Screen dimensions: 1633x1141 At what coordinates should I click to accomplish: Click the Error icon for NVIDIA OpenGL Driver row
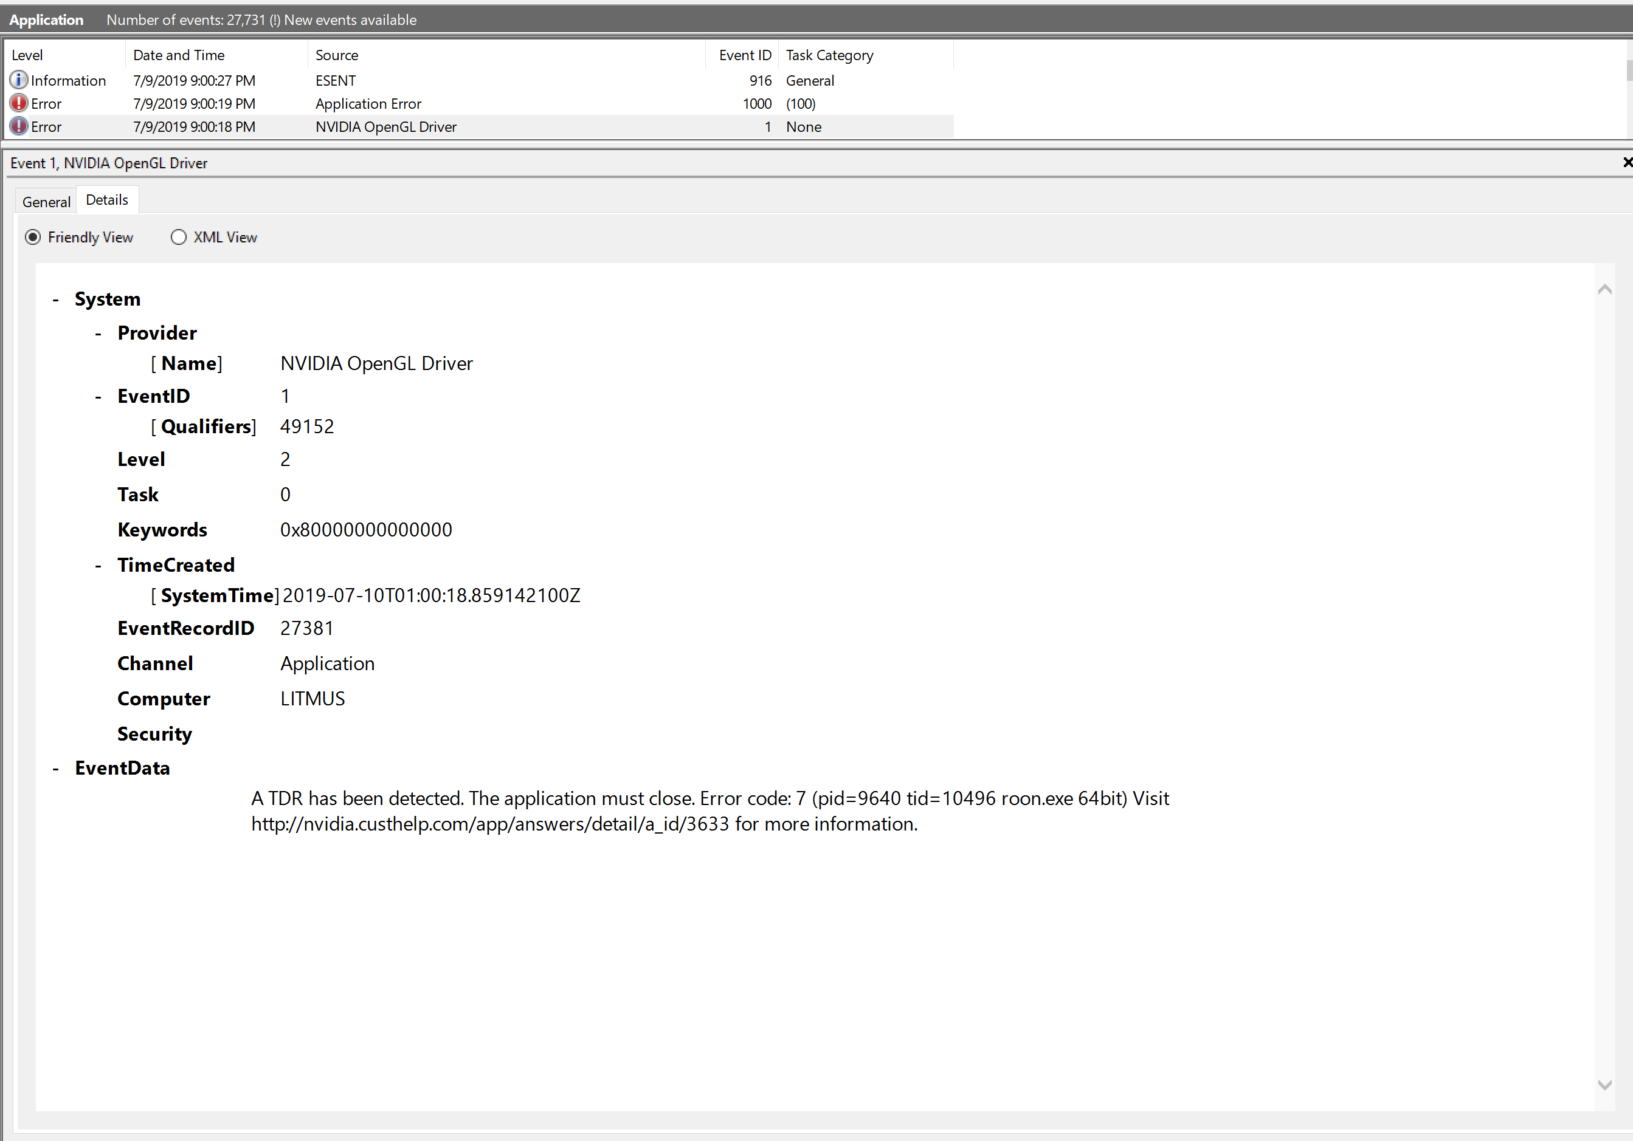(18, 126)
